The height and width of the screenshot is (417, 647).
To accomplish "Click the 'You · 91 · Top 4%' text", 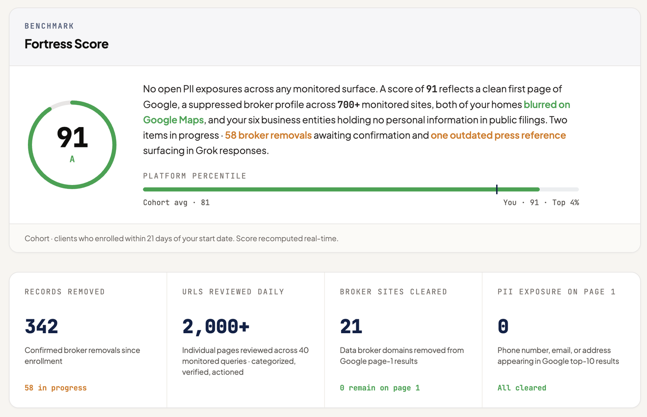I will click(541, 202).
